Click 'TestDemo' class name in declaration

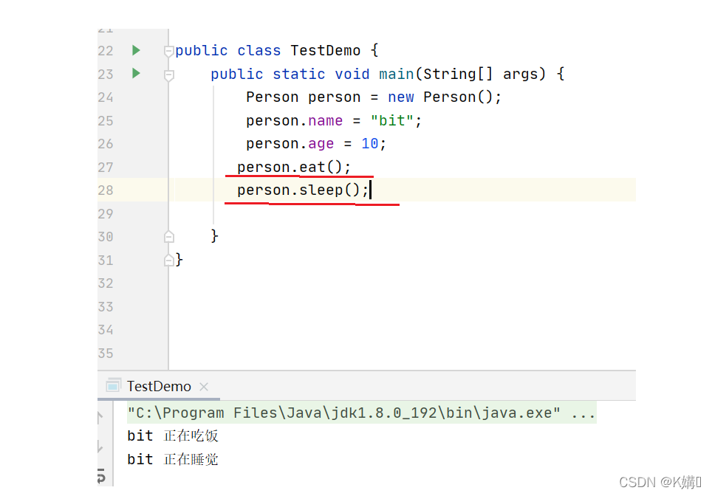[325, 50]
